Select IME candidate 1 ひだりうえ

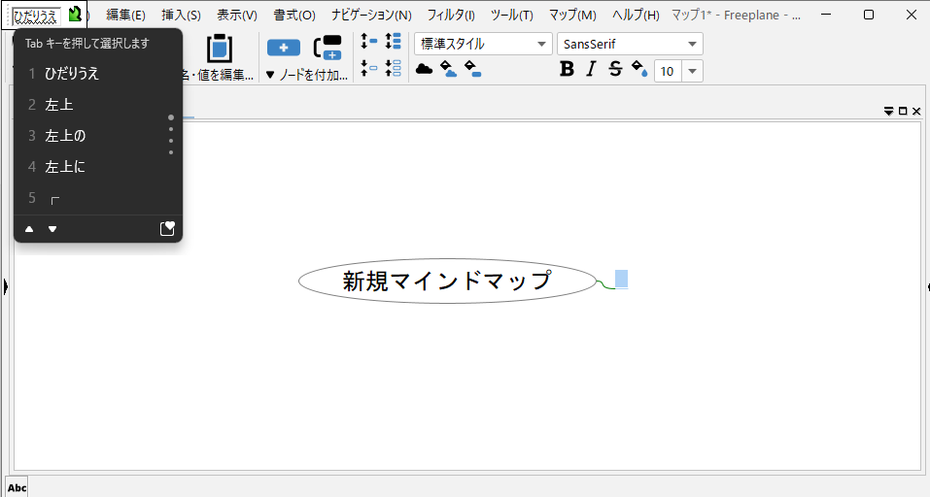tap(98, 74)
